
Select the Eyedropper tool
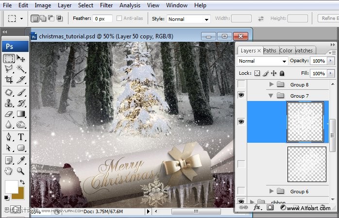click(x=21, y=160)
